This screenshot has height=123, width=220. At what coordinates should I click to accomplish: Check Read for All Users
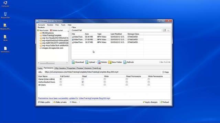pos(83,85)
